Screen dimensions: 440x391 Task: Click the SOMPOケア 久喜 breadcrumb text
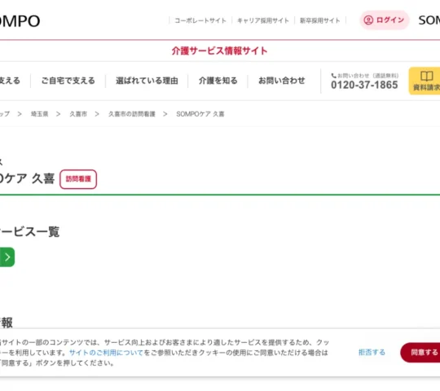click(200, 114)
